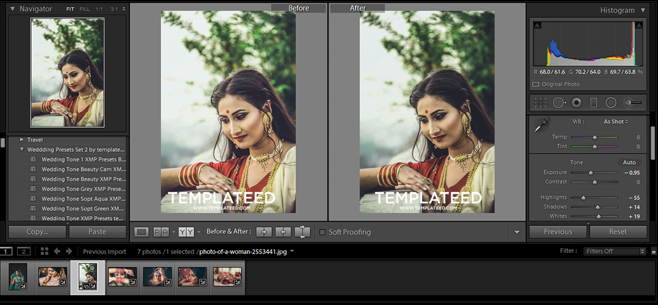Click the Reference View R|A button
Image resolution: width=658 pixels, height=305 pixels.
[x=161, y=231]
